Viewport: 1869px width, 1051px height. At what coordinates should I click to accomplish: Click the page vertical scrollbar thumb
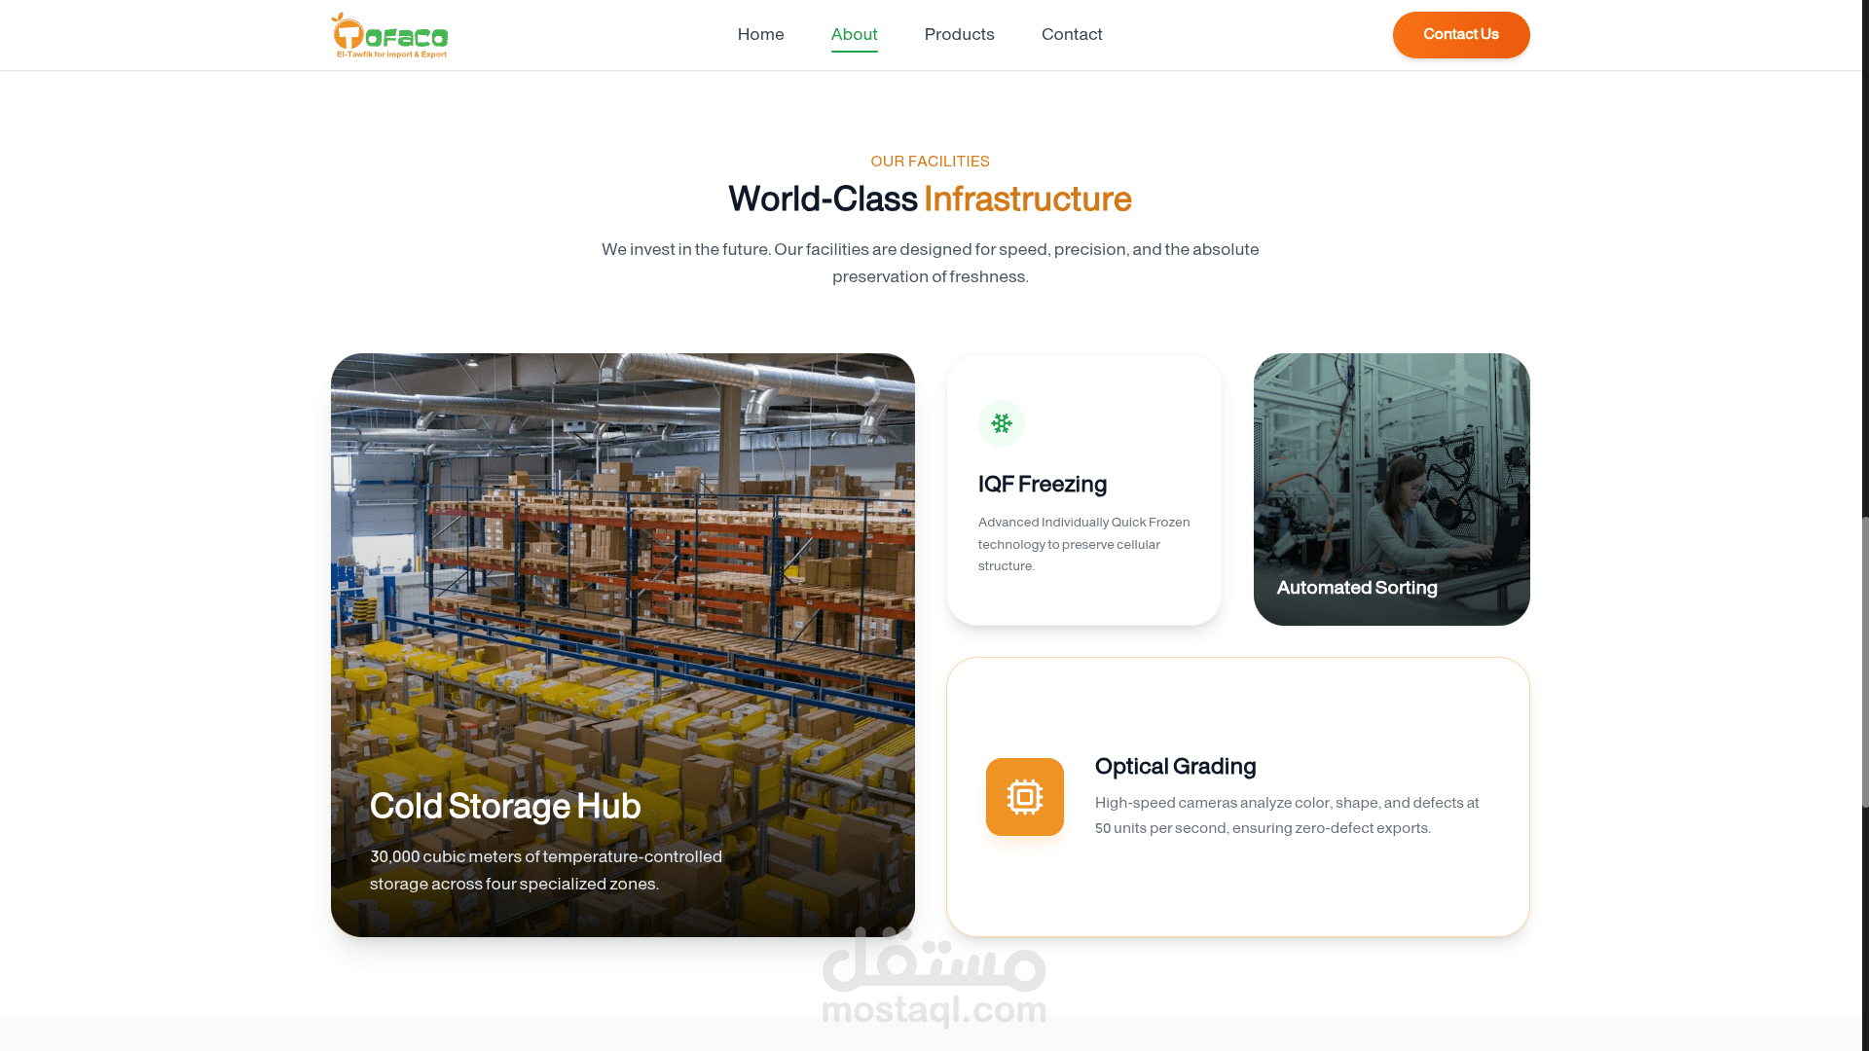click(1865, 662)
